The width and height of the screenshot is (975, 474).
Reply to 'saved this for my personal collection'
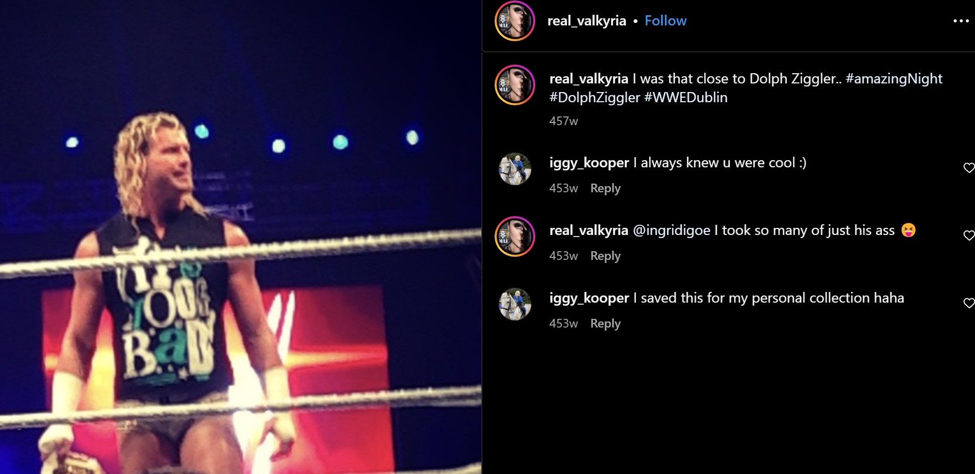(605, 324)
